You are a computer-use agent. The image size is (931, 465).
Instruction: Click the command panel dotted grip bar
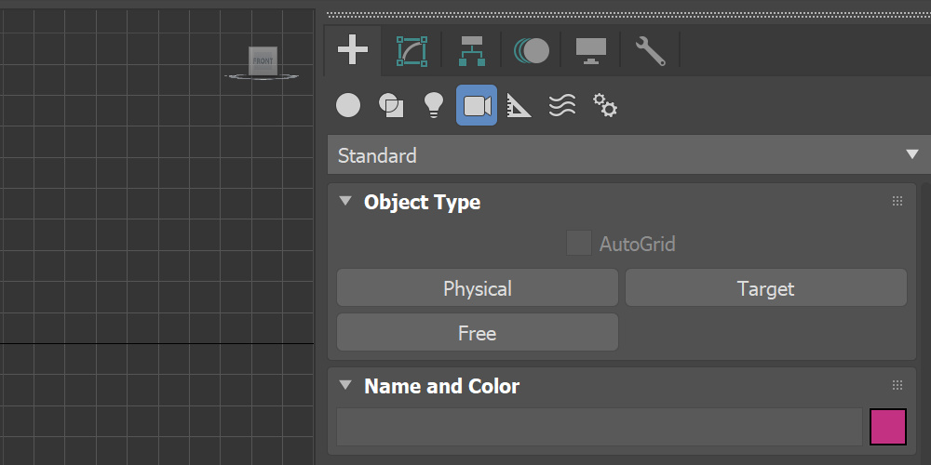click(x=628, y=14)
